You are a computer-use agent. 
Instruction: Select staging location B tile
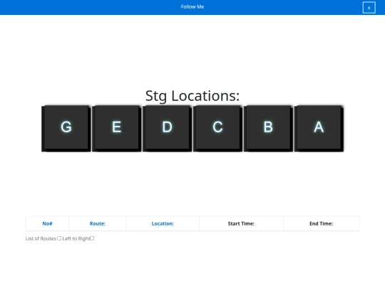268,129
